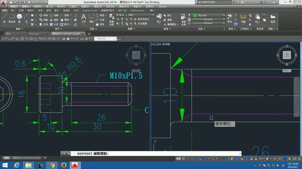Open the BIM 360 ribbon tab
302x169 pixels.
[x=123, y=10]
